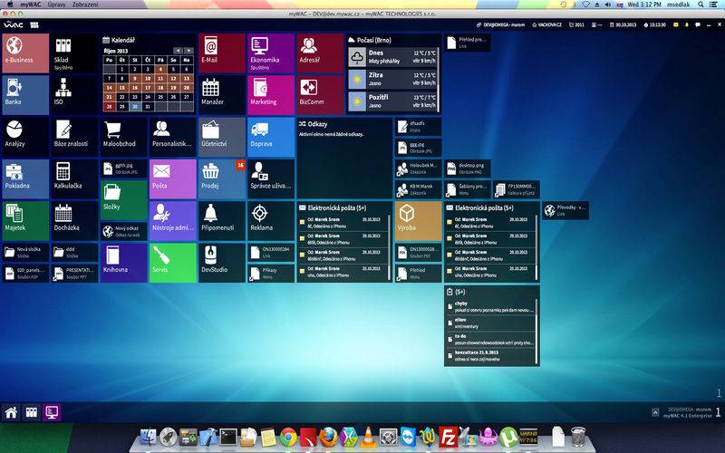Image resolution: width=725 pixels, height=453 pixels.
Task: Open the Ekonomika tile
Action: [x=271, y=53]
